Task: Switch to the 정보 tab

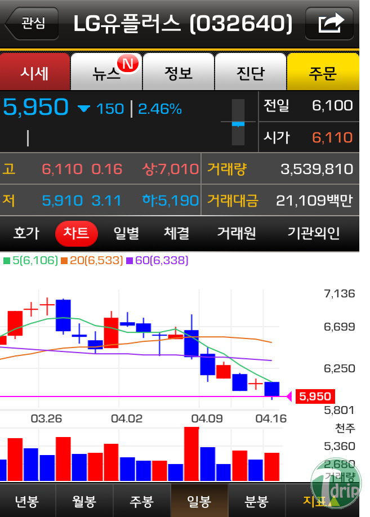Action: pyautogui.click(x=179, y=72)
